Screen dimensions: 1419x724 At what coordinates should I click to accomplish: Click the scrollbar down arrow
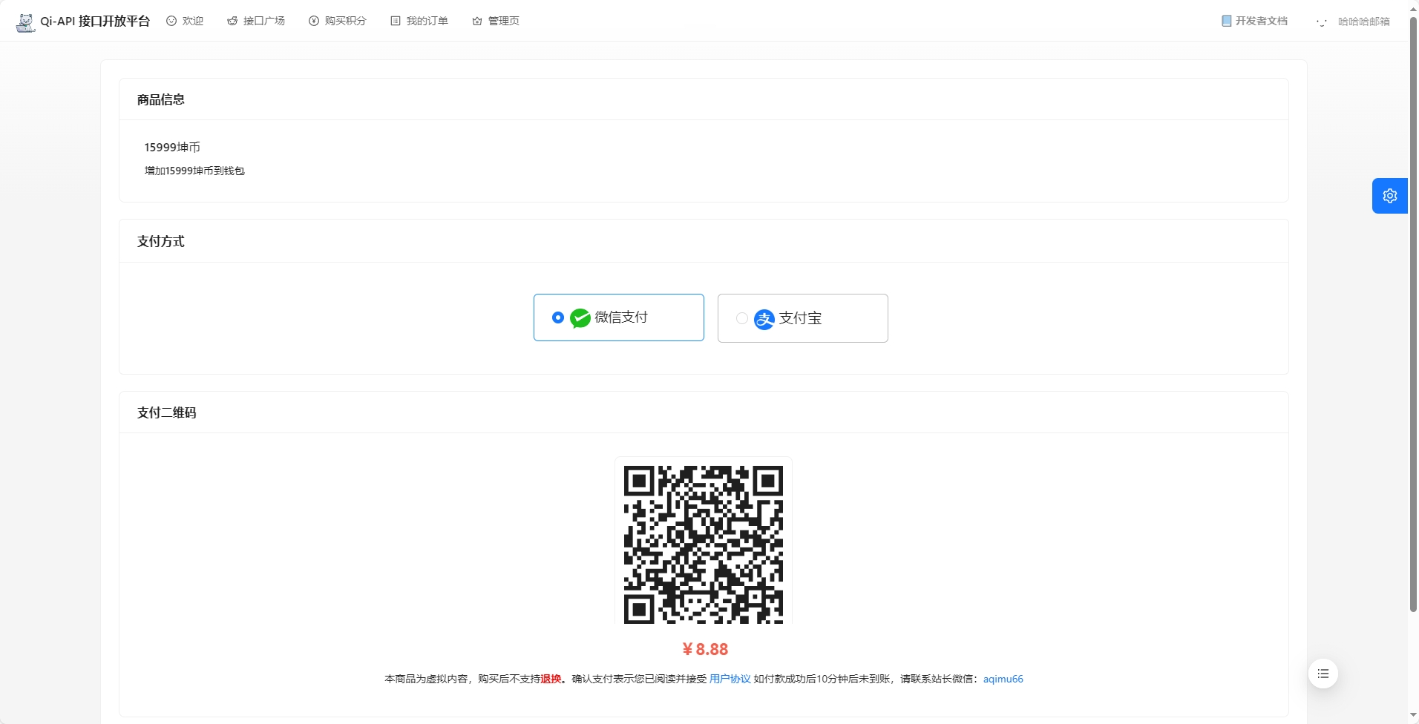(x=1413, y=715)
